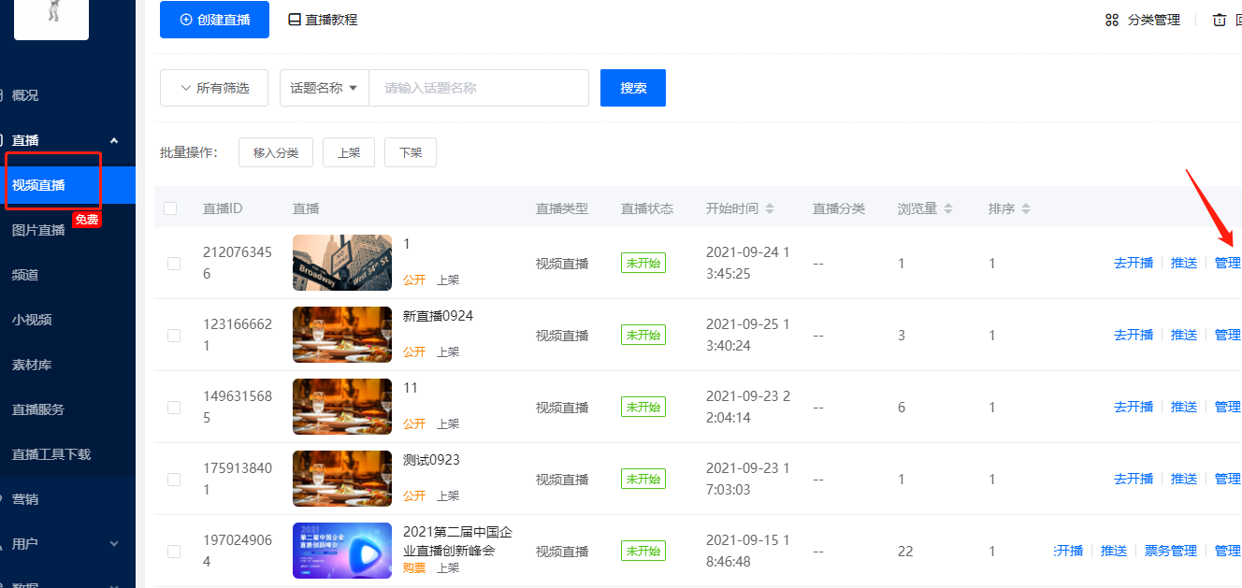Viewport: 1242px width, 588px height.
Task: Click the grid icon beside 分类管理
Action: (x=1112, y=20)
